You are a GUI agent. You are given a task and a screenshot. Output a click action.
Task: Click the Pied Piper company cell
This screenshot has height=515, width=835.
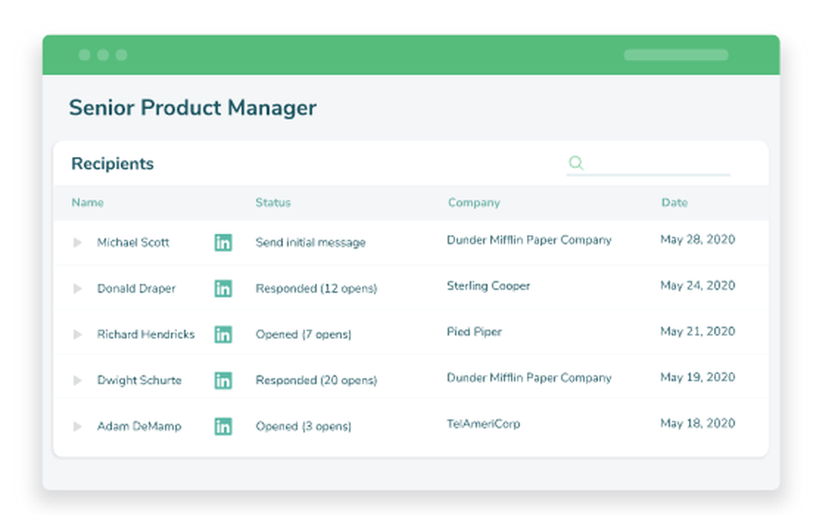(474, 332)
